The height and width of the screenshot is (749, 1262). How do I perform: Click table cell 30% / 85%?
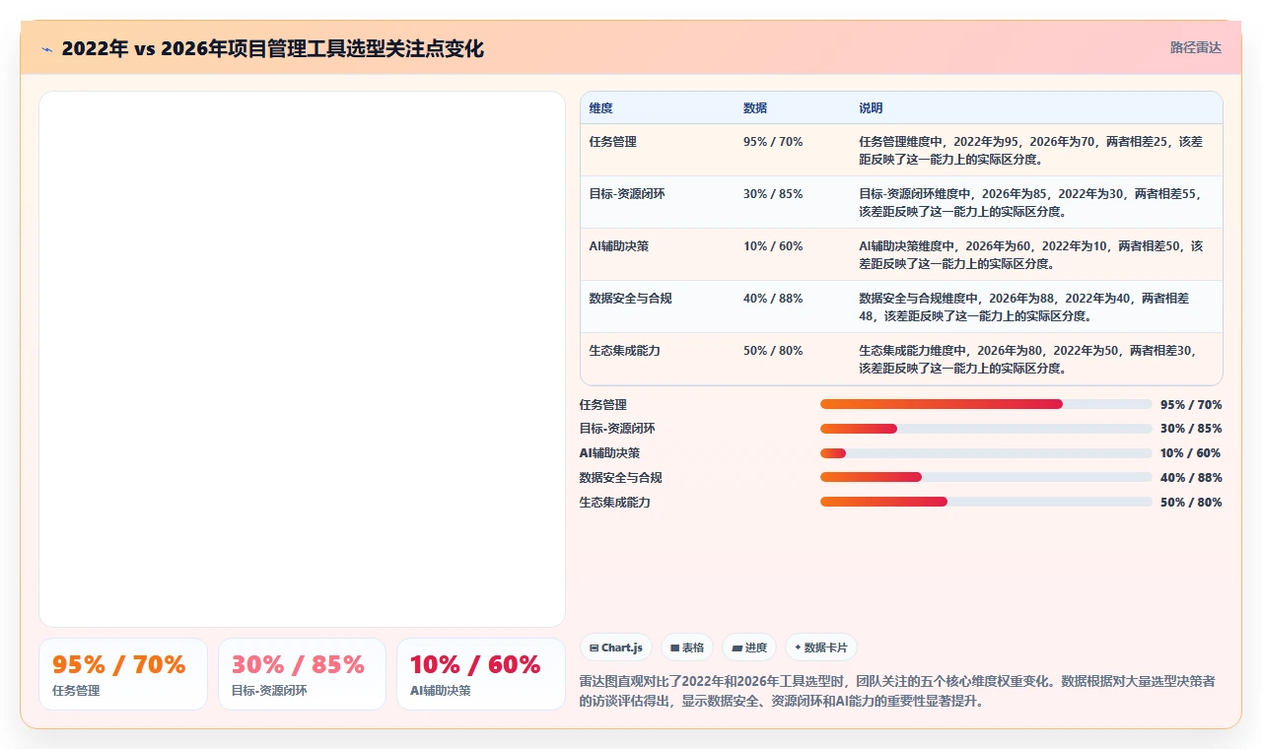click(x=773, y=194)
